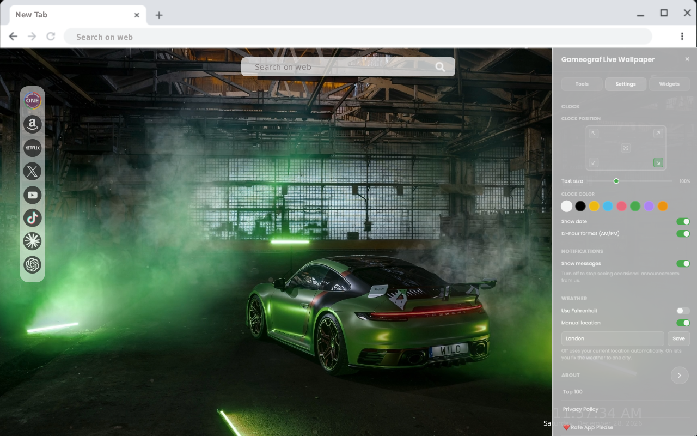Select the Settings tab
The width and height of the screenshot is (697, 436).
coord(626,84)
